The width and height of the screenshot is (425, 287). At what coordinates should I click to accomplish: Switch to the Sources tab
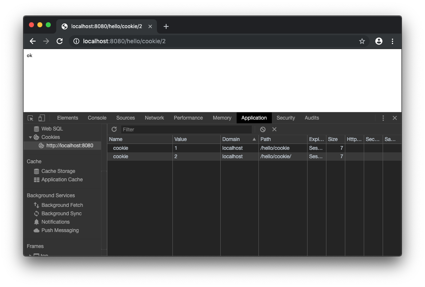pyautogui.click(x=125, y=118)
